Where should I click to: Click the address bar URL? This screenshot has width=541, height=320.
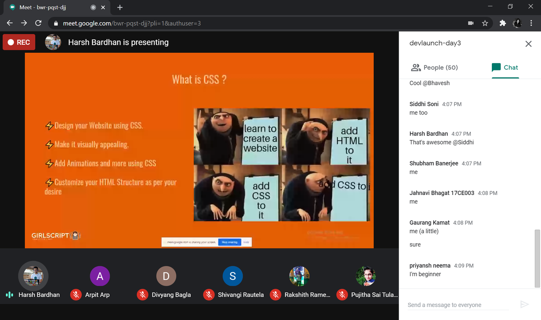132,23
